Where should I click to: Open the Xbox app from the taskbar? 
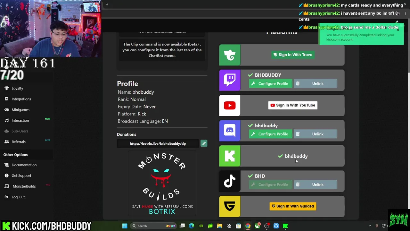click(257, 226)
